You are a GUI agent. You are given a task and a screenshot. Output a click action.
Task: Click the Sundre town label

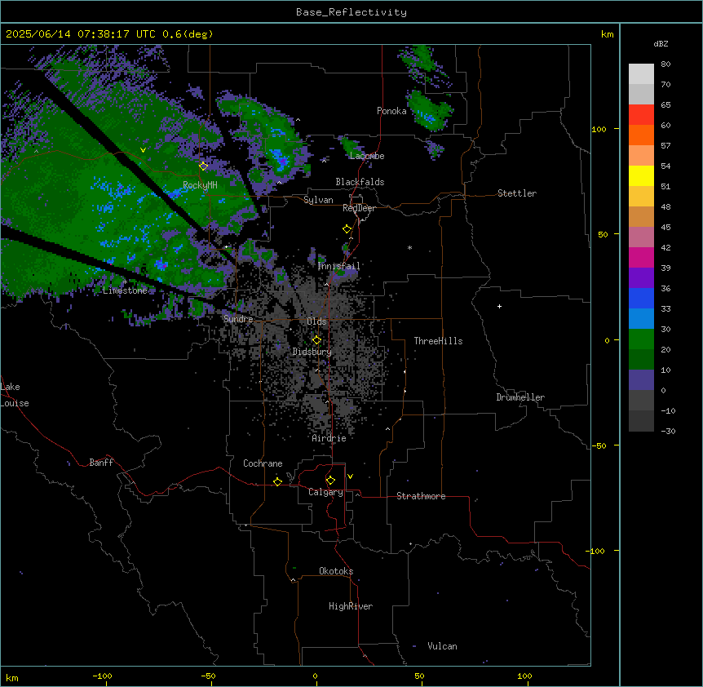pos(238,319)
